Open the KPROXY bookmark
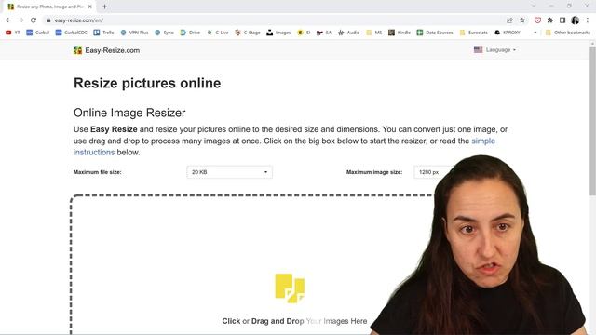Screen dimensions: 596x335 507,33
